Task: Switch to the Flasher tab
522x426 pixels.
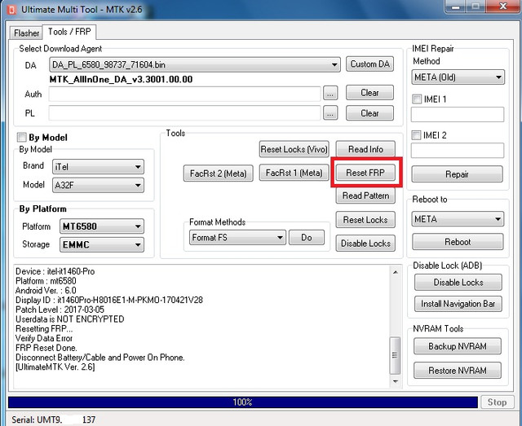Action: tap(26, 33)
